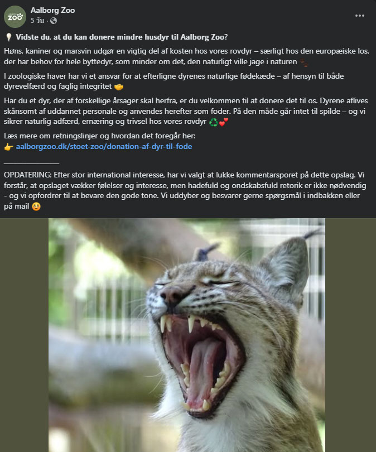Open post options three-dot menu
This screenshot has height=452, width=376.
click(x=360, y=16)
